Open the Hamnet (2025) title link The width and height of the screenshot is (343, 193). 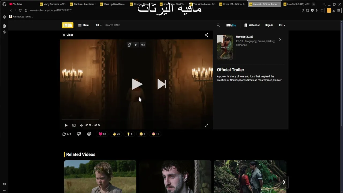244,37
